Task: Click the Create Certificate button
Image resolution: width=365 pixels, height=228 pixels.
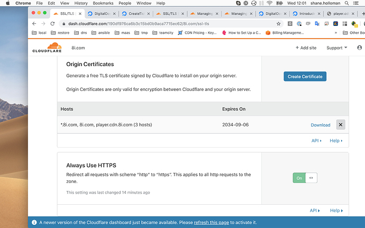Action: [305, 76]
